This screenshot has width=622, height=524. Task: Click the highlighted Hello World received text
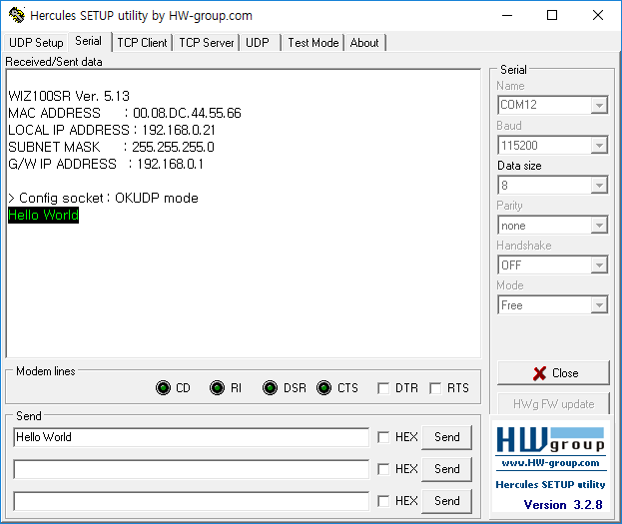click(x=43, y=215)
